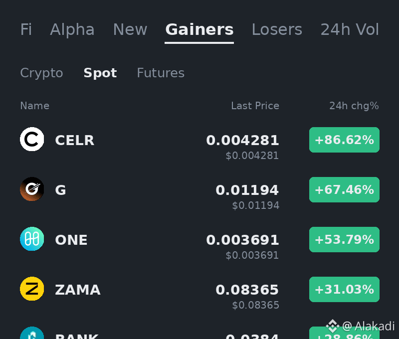Select the Gainers tab
Viewport: 399px width, 339px height.
(199, 29)
